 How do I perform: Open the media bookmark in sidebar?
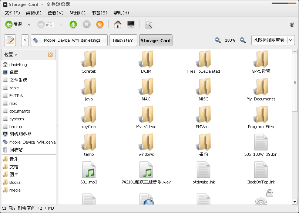pos(29,190)
